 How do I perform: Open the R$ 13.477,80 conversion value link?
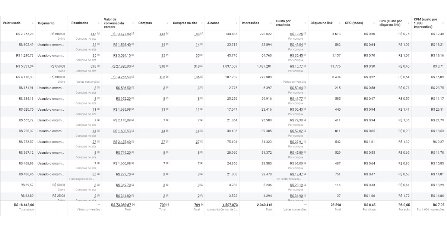121,33
